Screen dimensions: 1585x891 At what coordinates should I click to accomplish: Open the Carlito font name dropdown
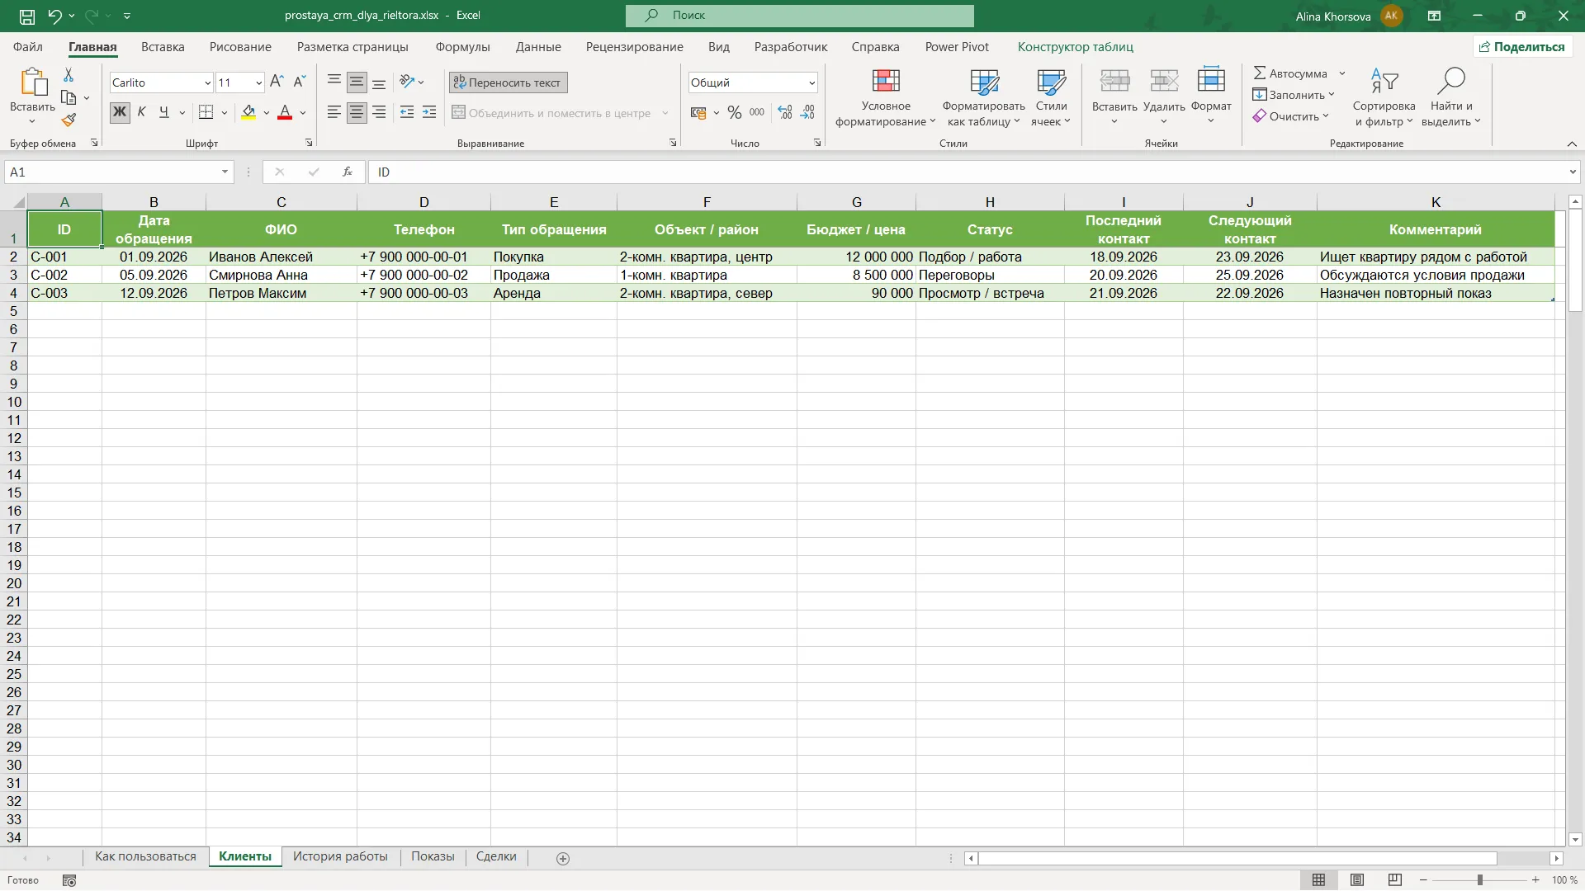[207, 82]
